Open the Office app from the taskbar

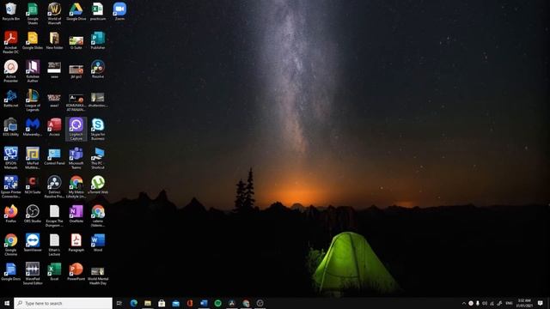(190, 303)
